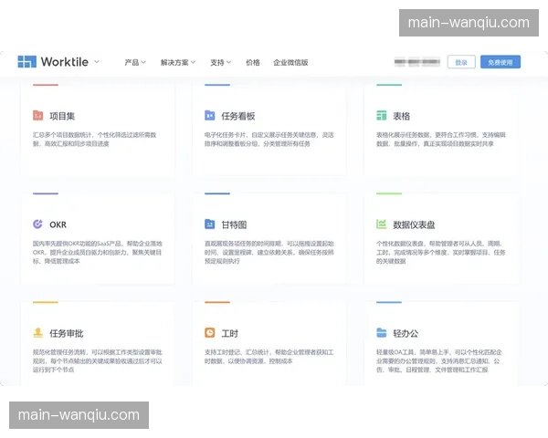
Task: Click the 工时 description paragraph
Action: pyautogui.click(x=269, y=356)
